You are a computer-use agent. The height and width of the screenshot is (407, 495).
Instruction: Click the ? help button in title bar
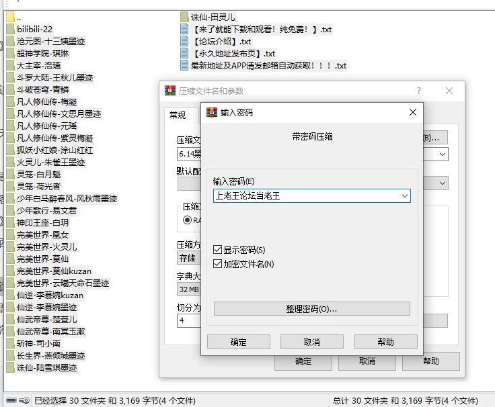click(x=418, y=91)
